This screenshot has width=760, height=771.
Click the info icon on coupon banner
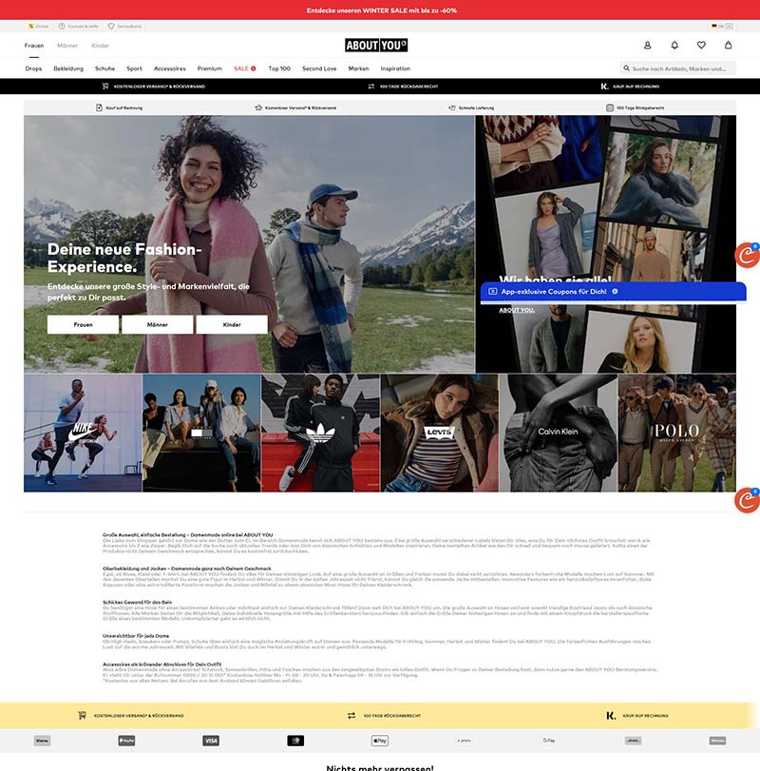(615, 291)
